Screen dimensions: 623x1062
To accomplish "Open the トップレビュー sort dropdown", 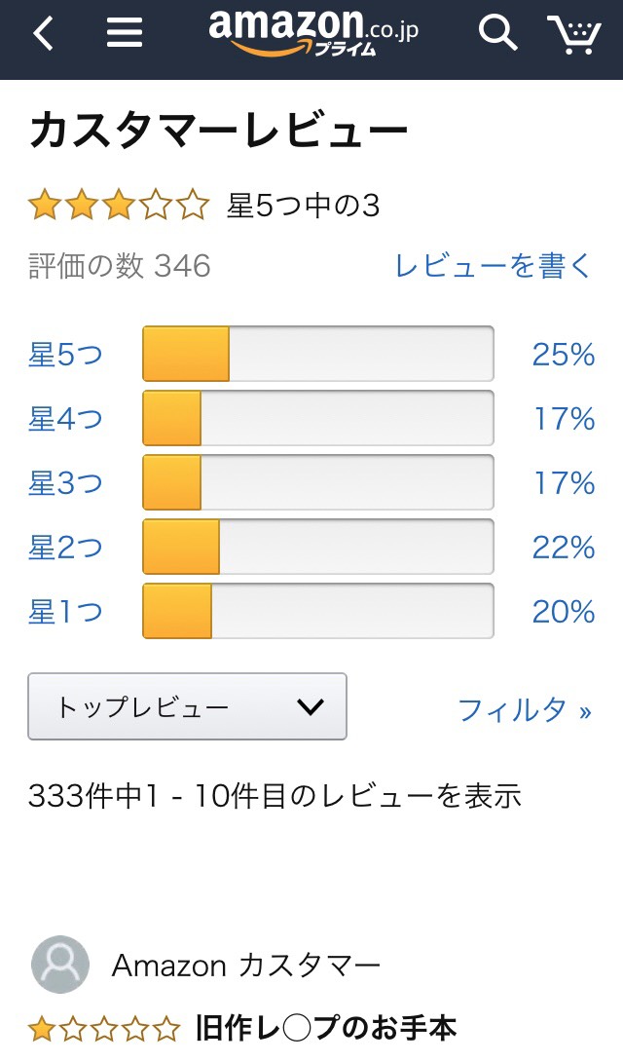I will 187,706.
